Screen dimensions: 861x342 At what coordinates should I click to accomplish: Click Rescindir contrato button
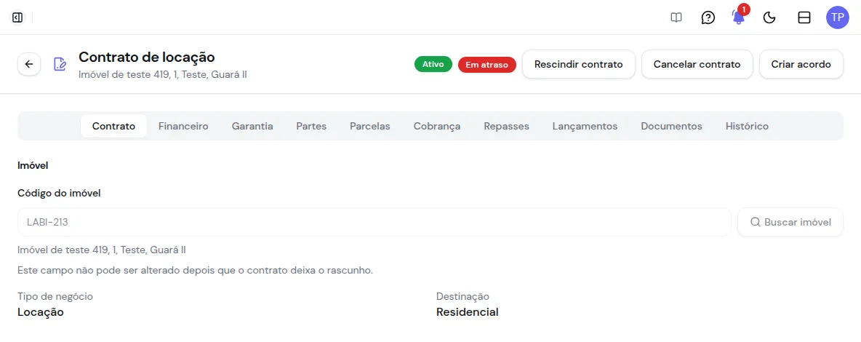coord(578,64)
